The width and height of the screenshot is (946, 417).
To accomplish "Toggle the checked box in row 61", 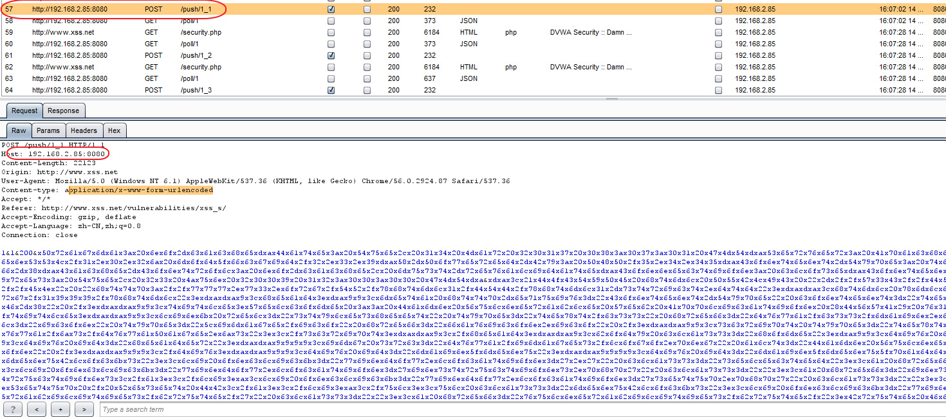I will click(x=331, y=56).
